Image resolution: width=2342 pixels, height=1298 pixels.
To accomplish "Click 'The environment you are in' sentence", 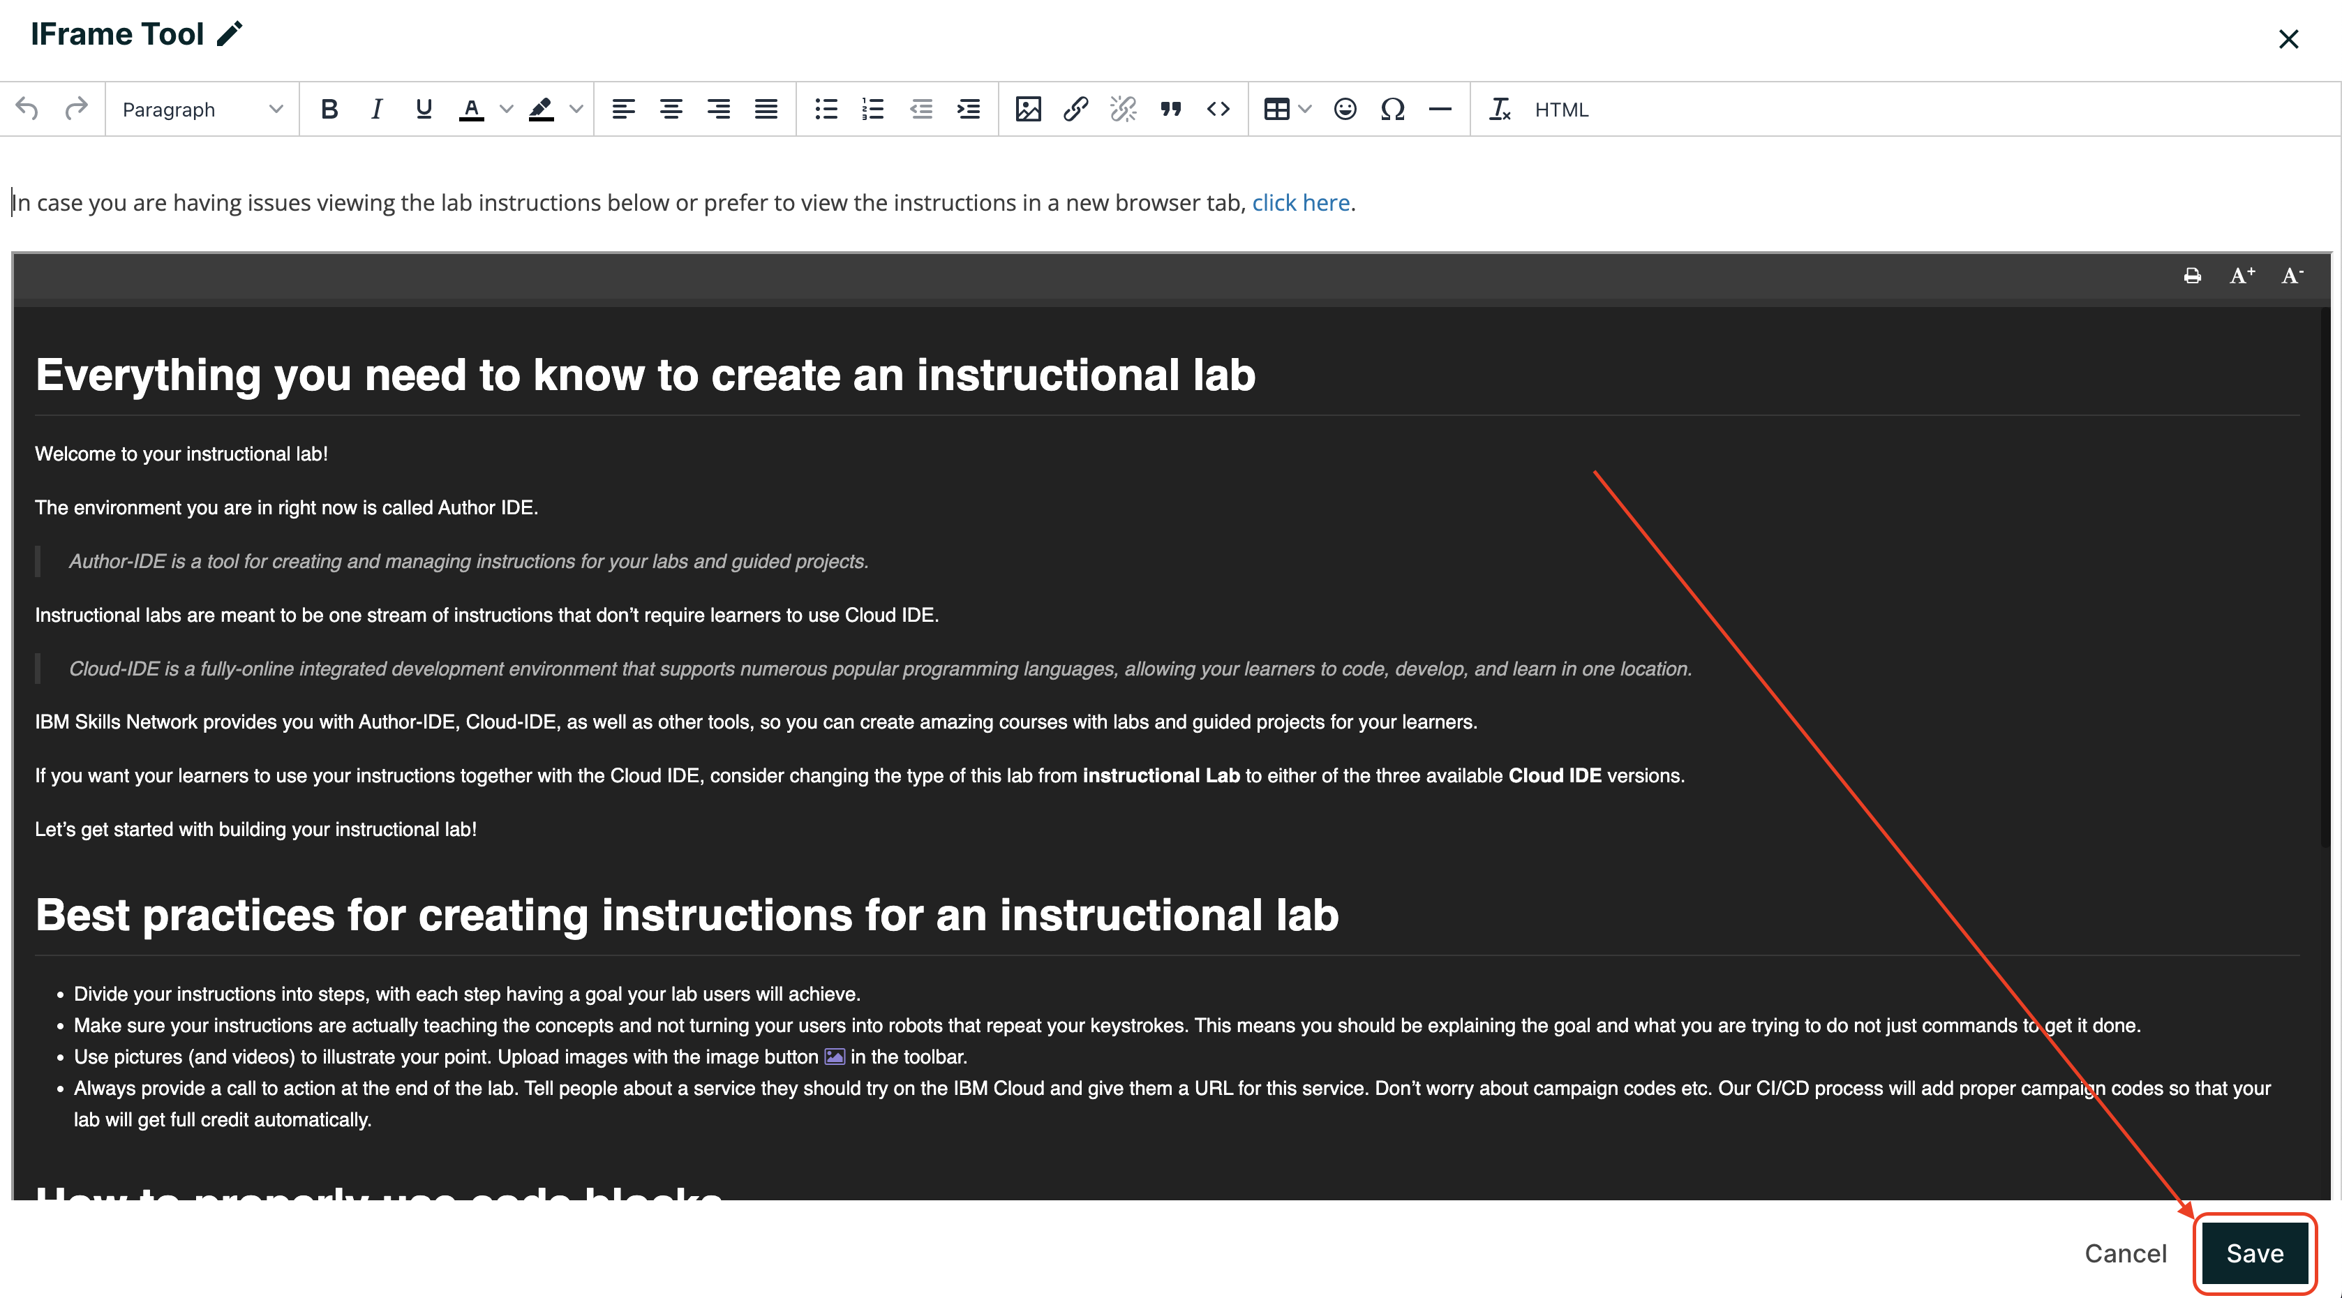I will (286, 507).
